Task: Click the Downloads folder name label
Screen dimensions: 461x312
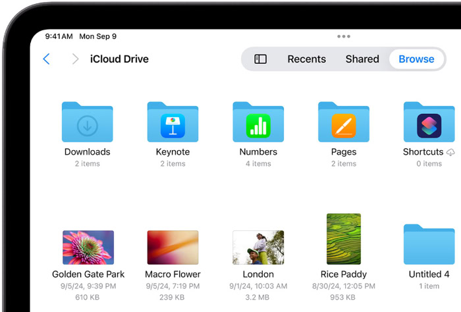Action: coord(88,152)
